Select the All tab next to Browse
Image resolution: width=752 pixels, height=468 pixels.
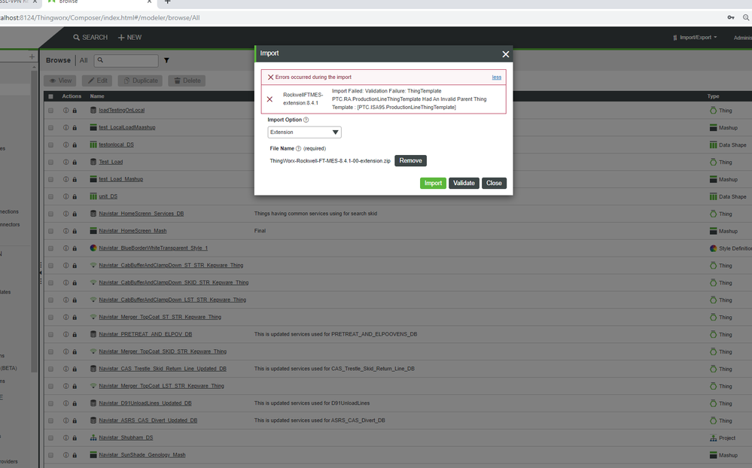click(x=84, y=60)
